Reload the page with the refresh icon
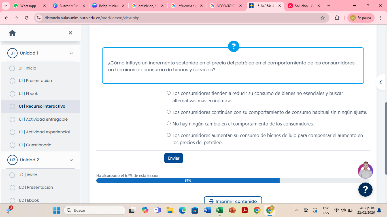387x217 pixels. (x=27, y=18)
